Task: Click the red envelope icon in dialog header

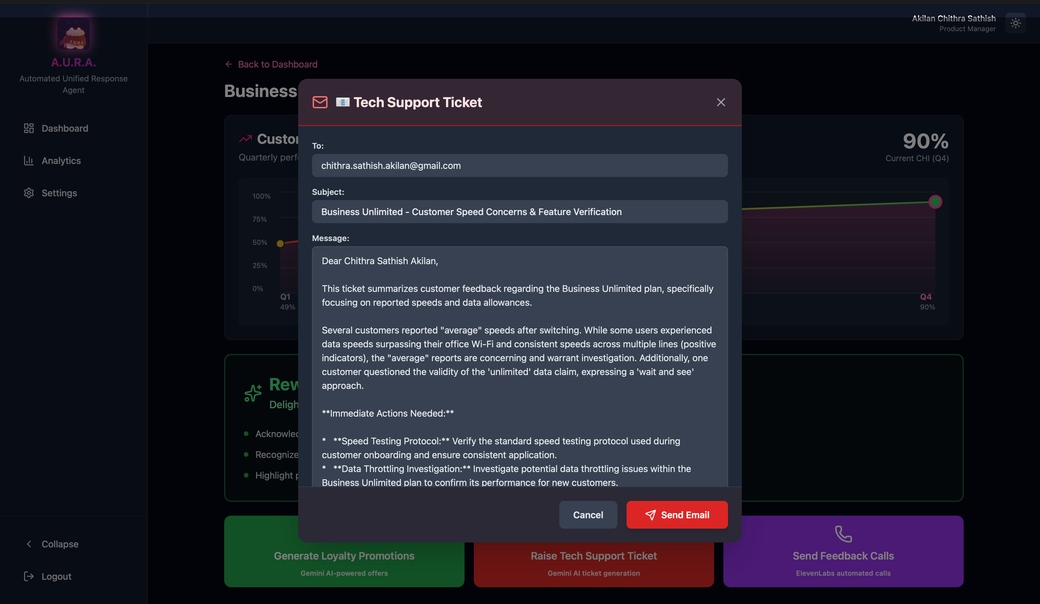Action: [320, 102]
